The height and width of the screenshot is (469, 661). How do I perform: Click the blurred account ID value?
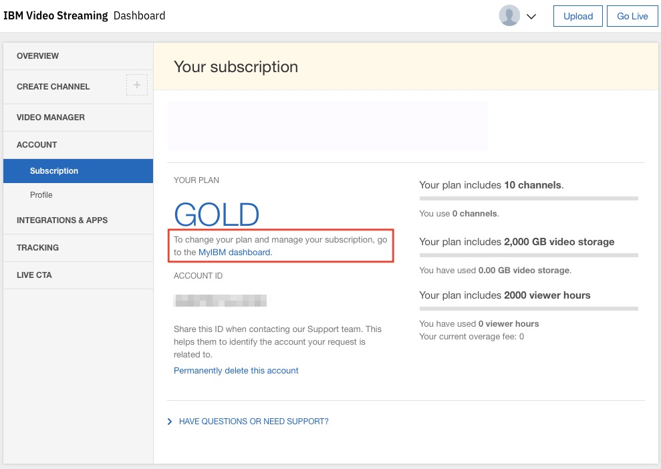point(220,301)
